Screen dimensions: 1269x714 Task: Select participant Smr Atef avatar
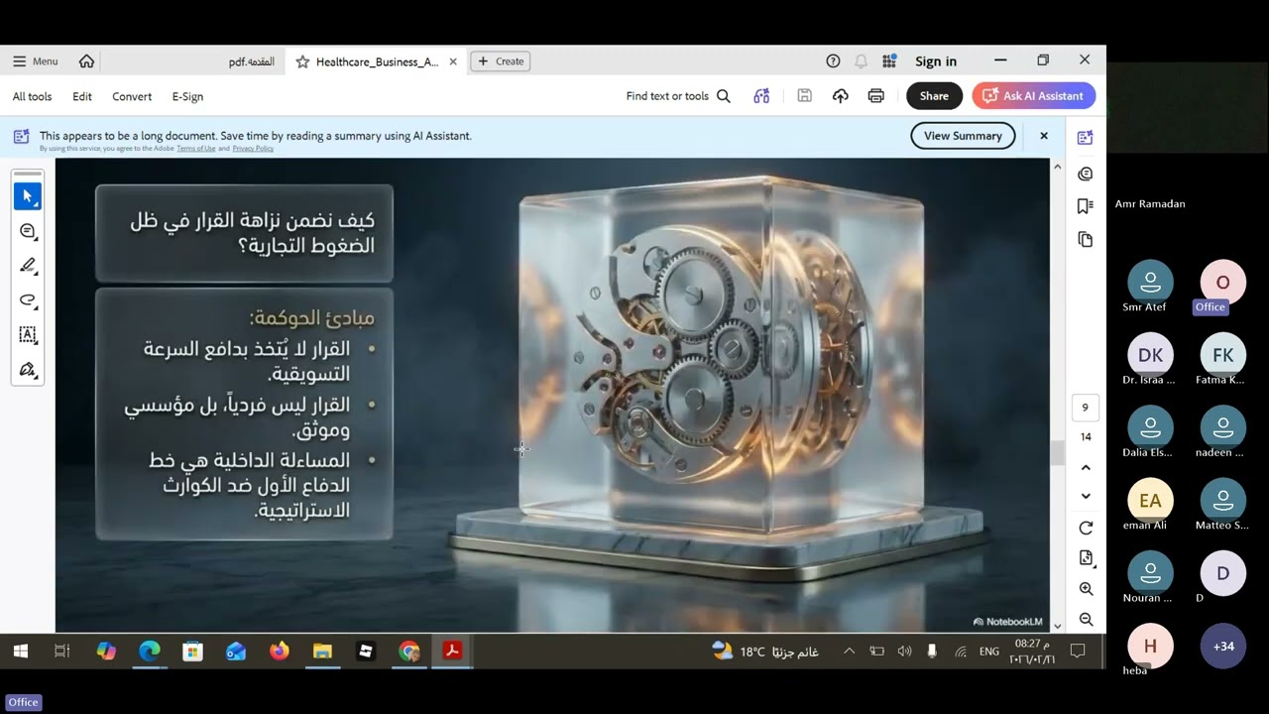pos(1150,283)
